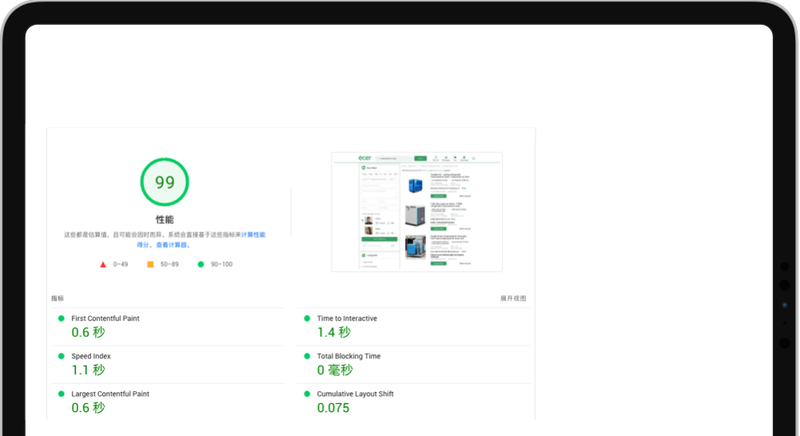The image size is (800, 436).
Task: Click the 99 performance score gauge
Action: tap(165, 182)
